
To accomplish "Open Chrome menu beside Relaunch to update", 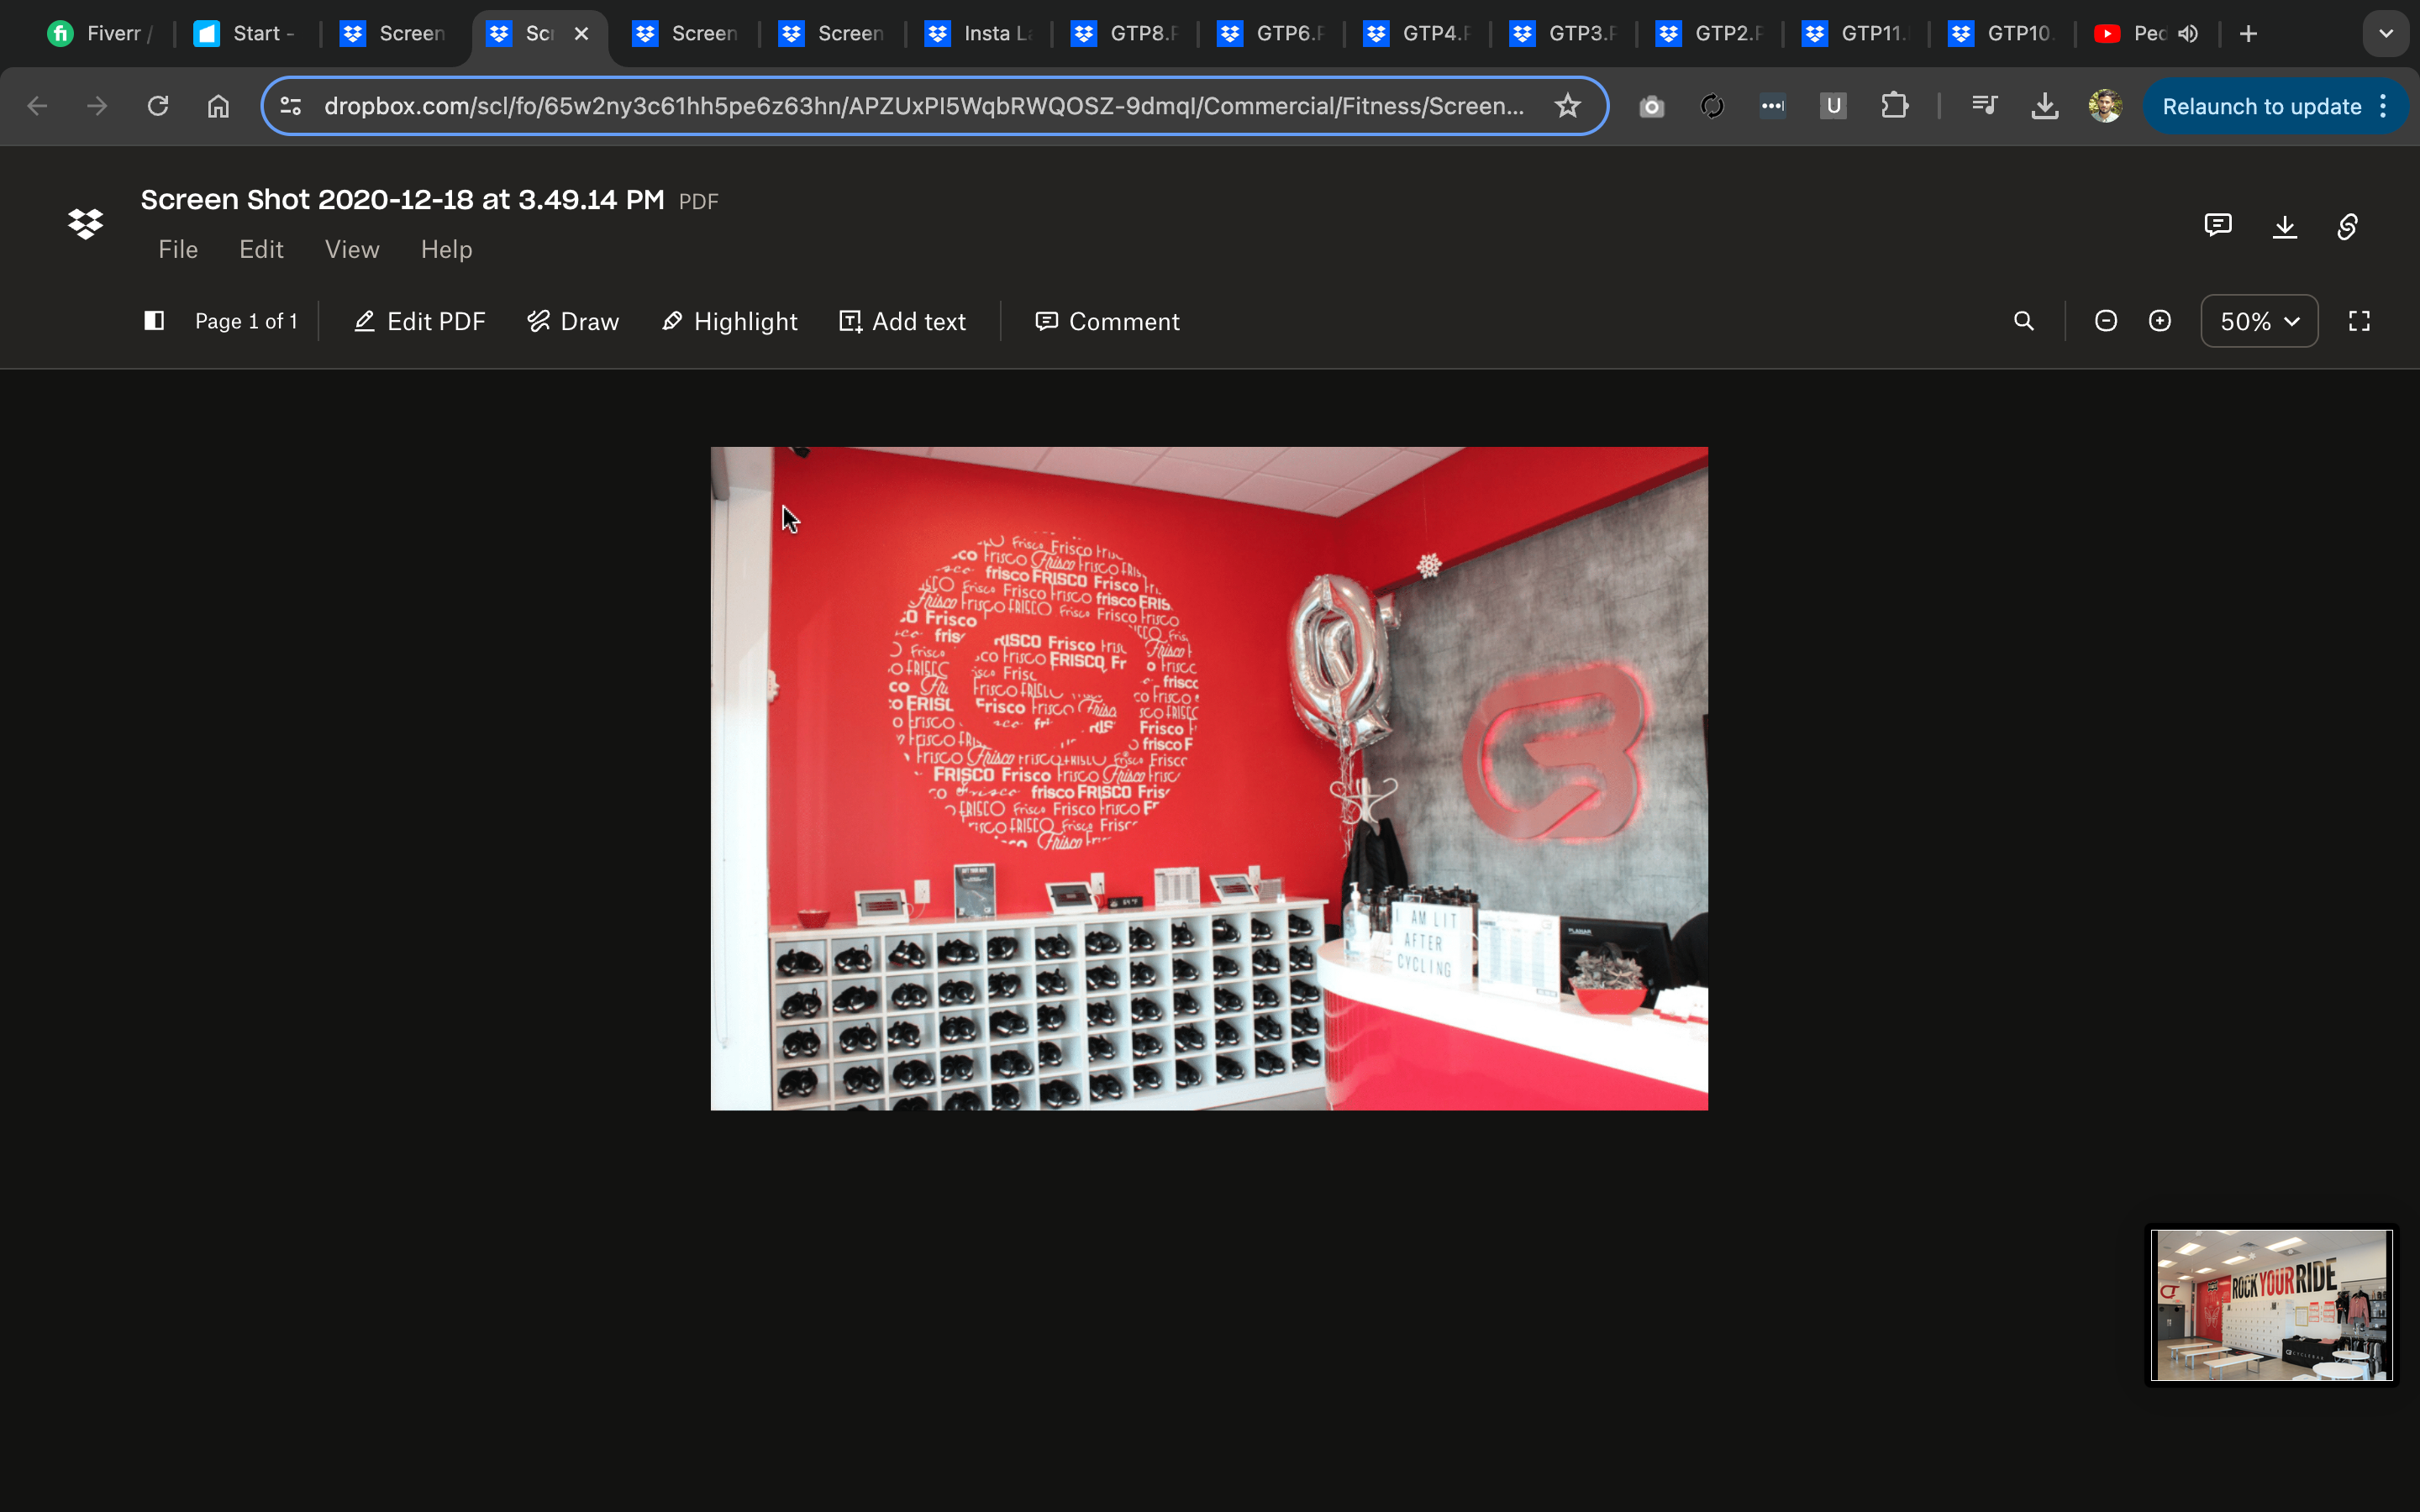I will click(x=2384, y=106).
